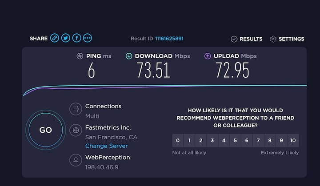320x186 pixels.
Task: Choose rating 5 on recommendation scale
Action: pos(235,141)
